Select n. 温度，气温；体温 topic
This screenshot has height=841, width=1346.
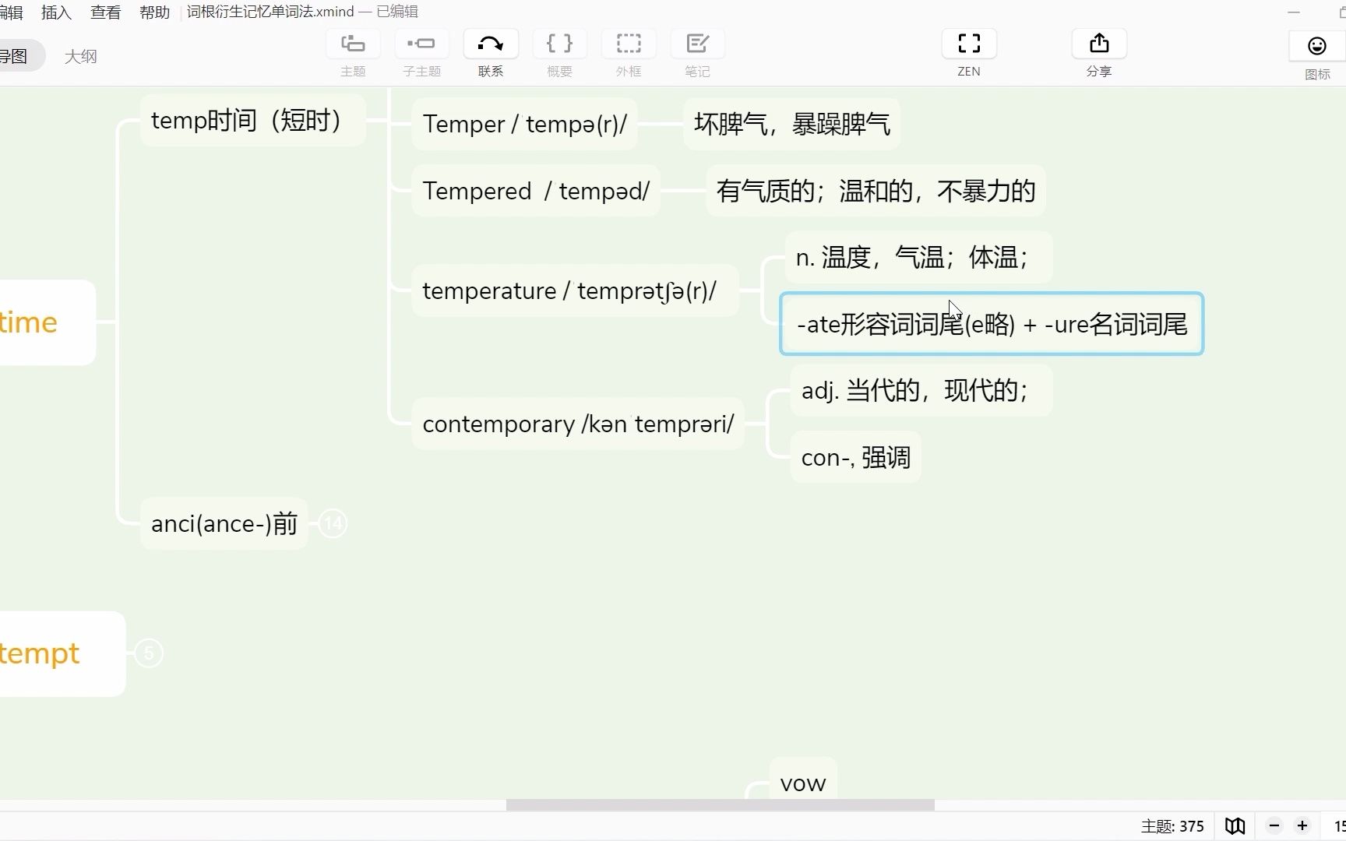(x=918, y=257)
